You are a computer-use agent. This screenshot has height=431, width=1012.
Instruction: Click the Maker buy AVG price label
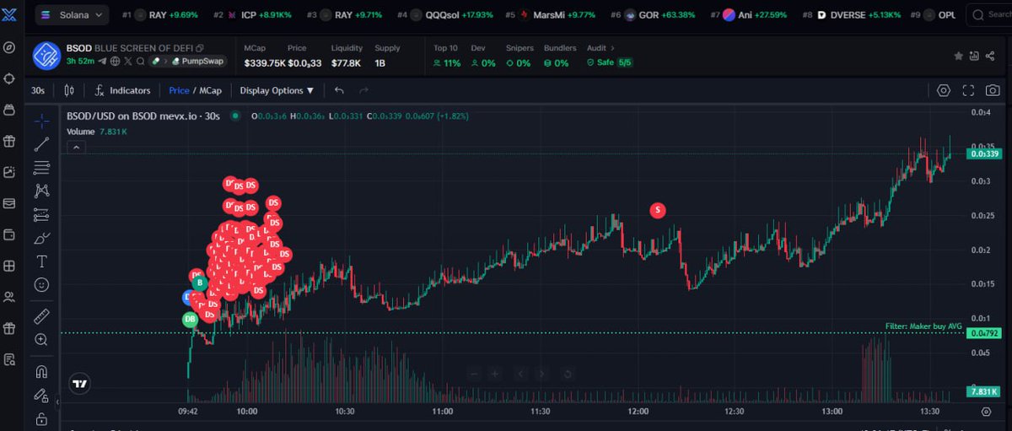click(x=984, y=333)
